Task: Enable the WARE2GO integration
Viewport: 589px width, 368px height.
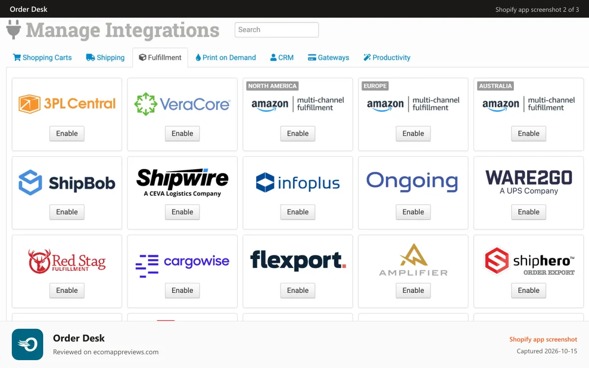Action: (529, 212)
